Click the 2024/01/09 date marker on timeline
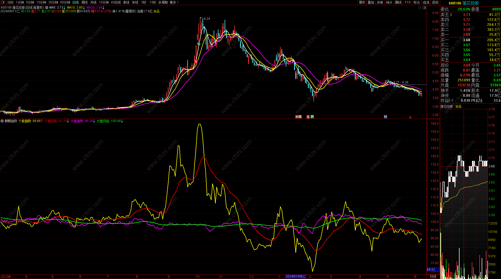501x279 pixels. pyautogui.click(x=296, y=276)
